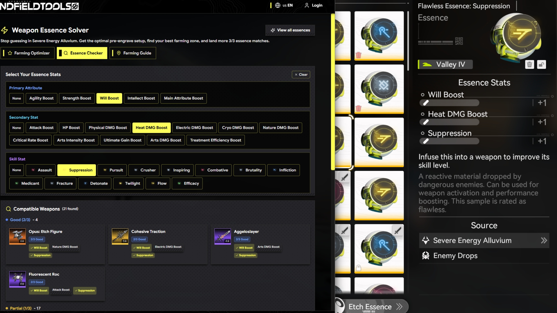Click the Heat DMG Boost level bar in Essence Stats

(449, 122)
